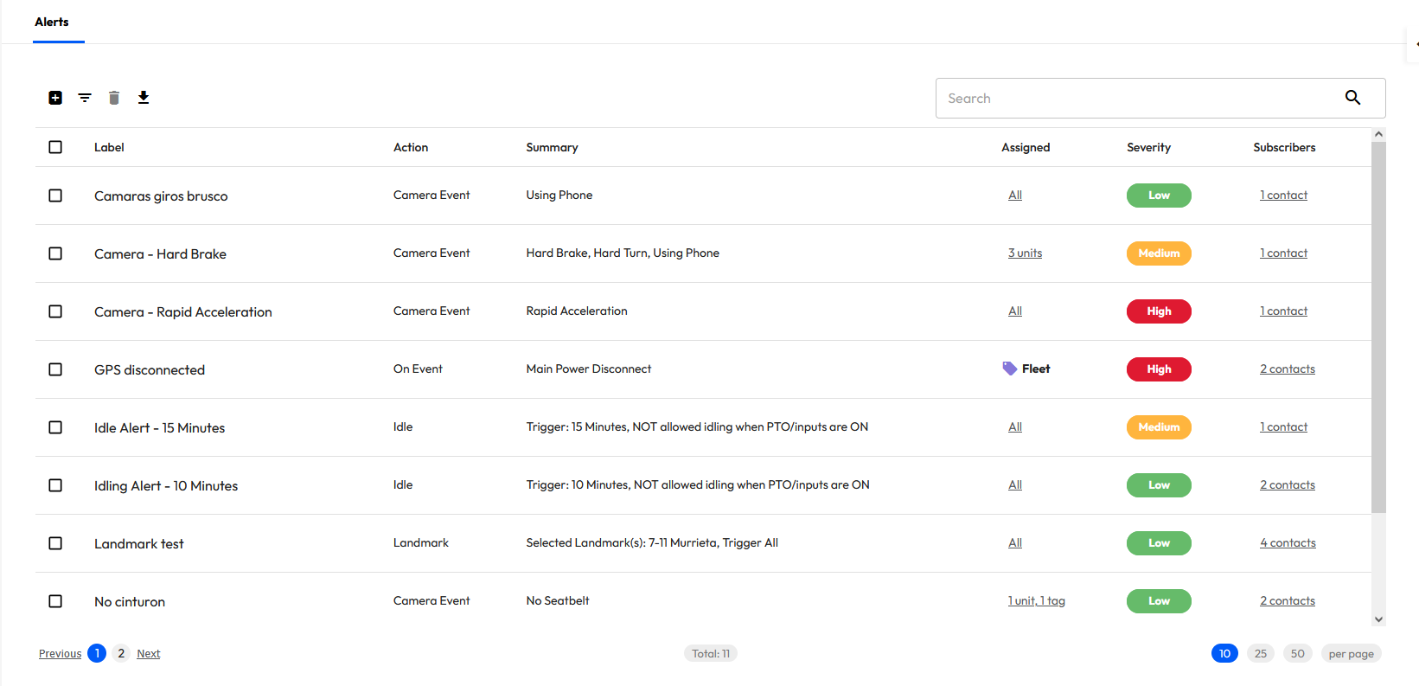Viewport: 1419px width, 686px height.
Task: Click All assigned for Camaras giros brusco
Action: coord(1015,196)
